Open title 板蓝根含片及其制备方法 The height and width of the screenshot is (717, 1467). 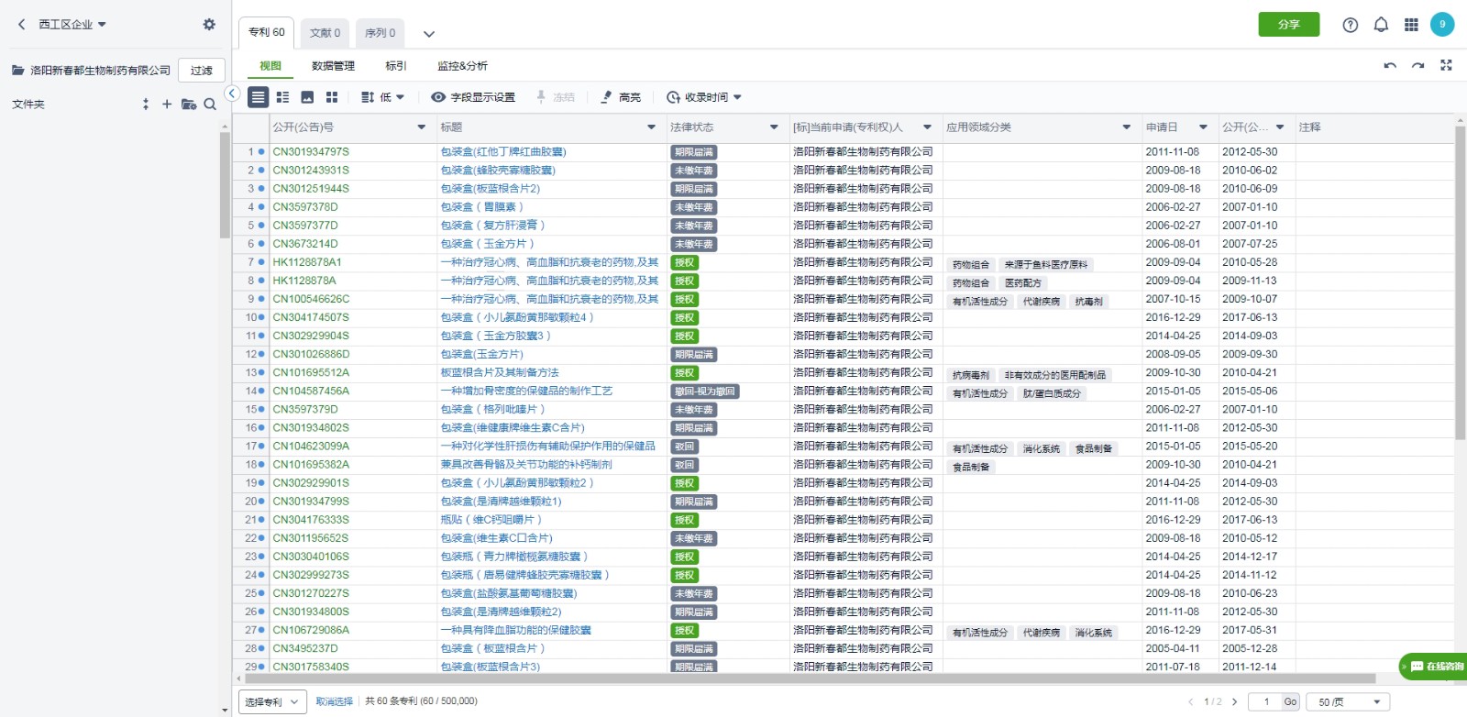(500, 373)
